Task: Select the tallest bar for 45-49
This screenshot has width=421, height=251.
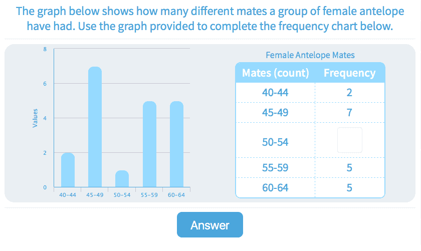Action: (x=95, y=128)
